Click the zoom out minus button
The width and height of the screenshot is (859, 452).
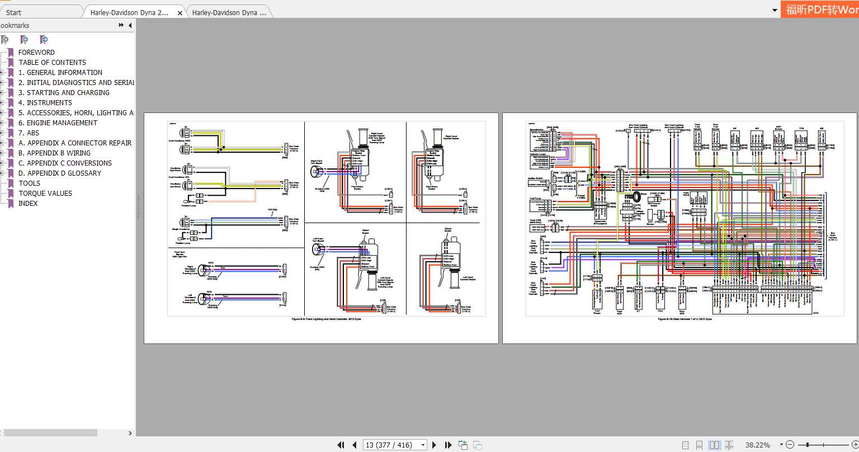(x=790, y=445)
